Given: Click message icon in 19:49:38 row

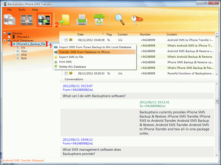Looking at the screenshot, I should tap(71, 40).
